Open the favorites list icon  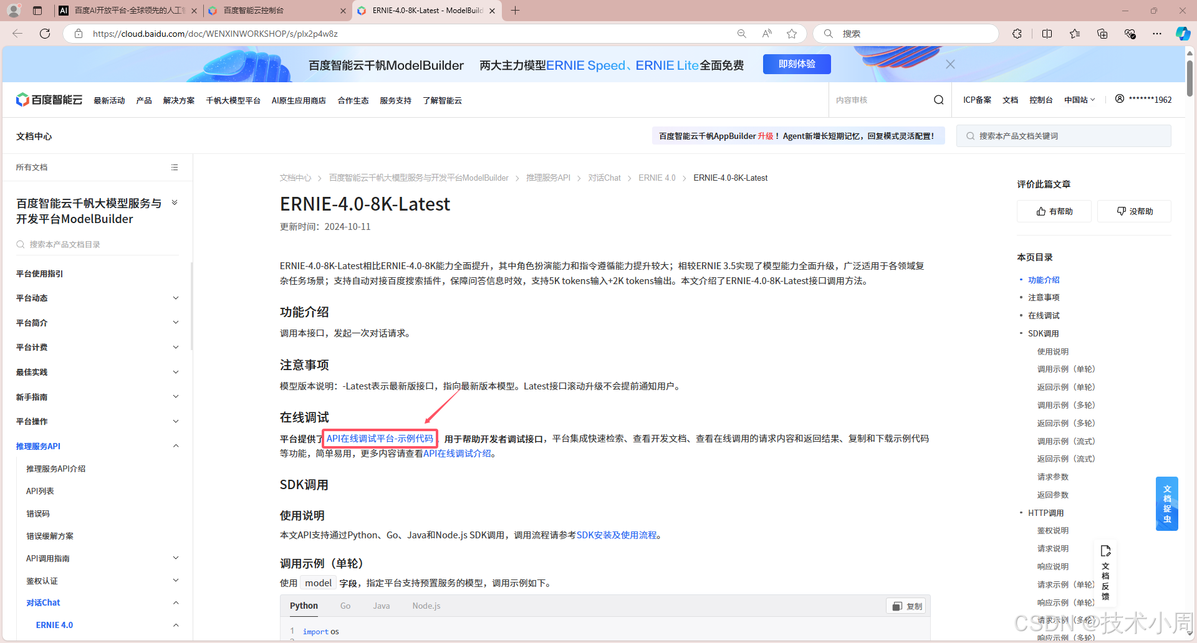1075,34
